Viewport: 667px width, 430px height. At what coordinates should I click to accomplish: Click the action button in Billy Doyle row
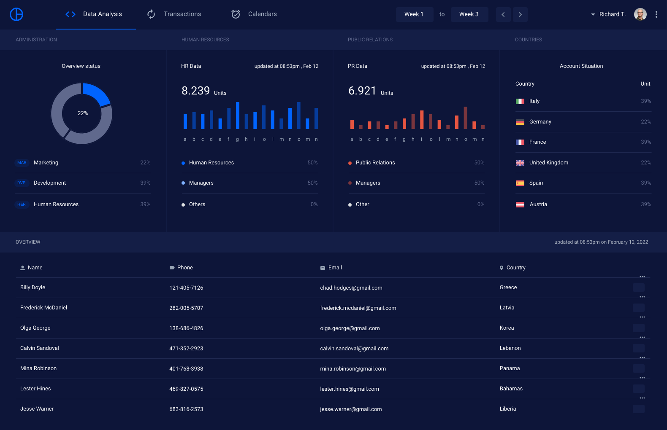coord(639,288)
